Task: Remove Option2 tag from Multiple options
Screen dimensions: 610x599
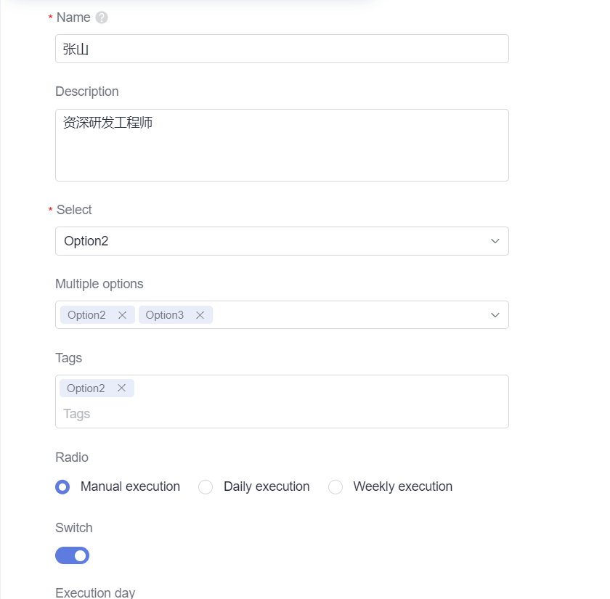Action: [x=122, y=314]
